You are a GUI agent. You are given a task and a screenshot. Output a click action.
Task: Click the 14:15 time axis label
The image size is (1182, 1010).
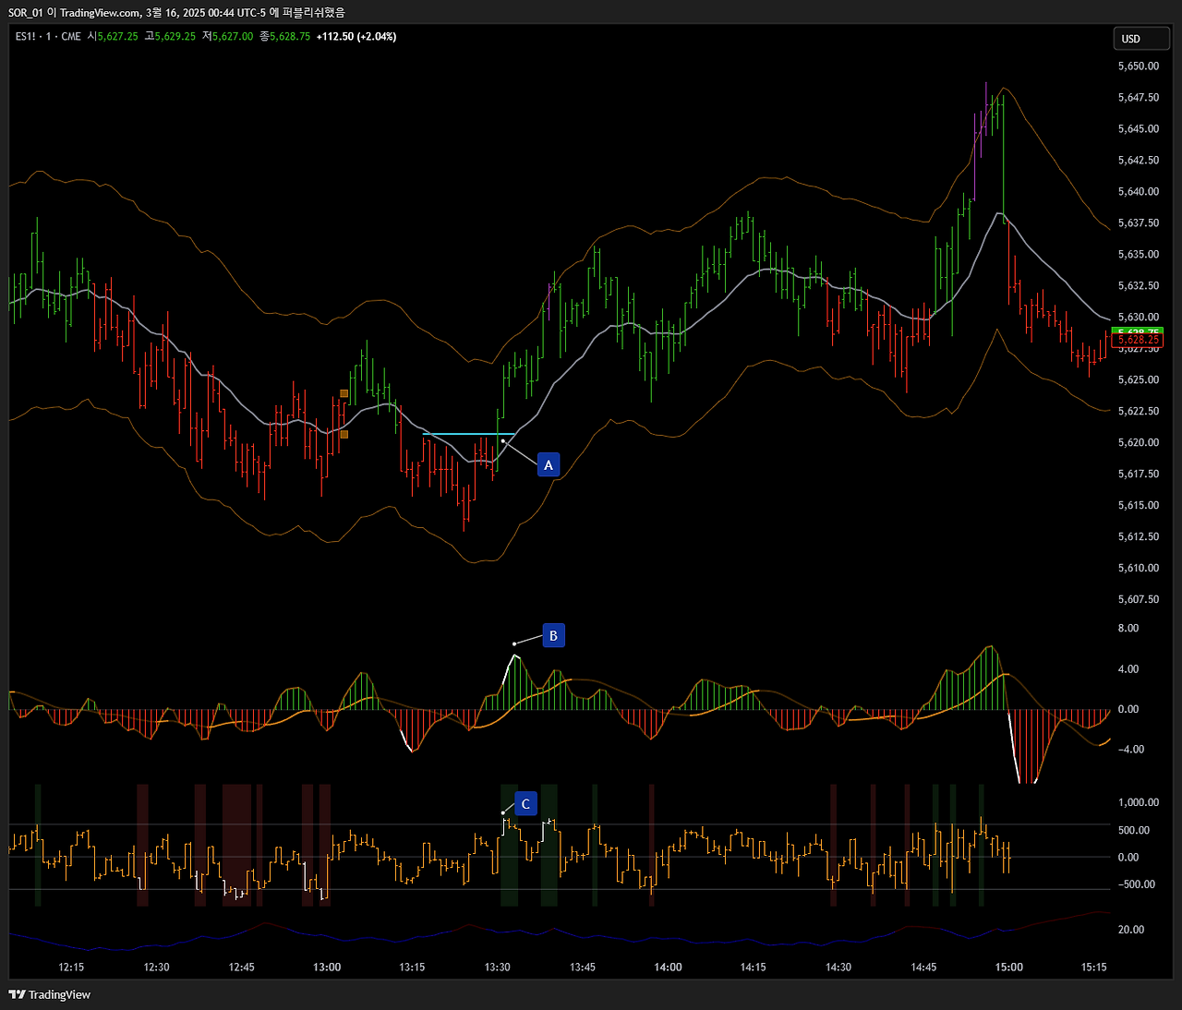[754, 968]
